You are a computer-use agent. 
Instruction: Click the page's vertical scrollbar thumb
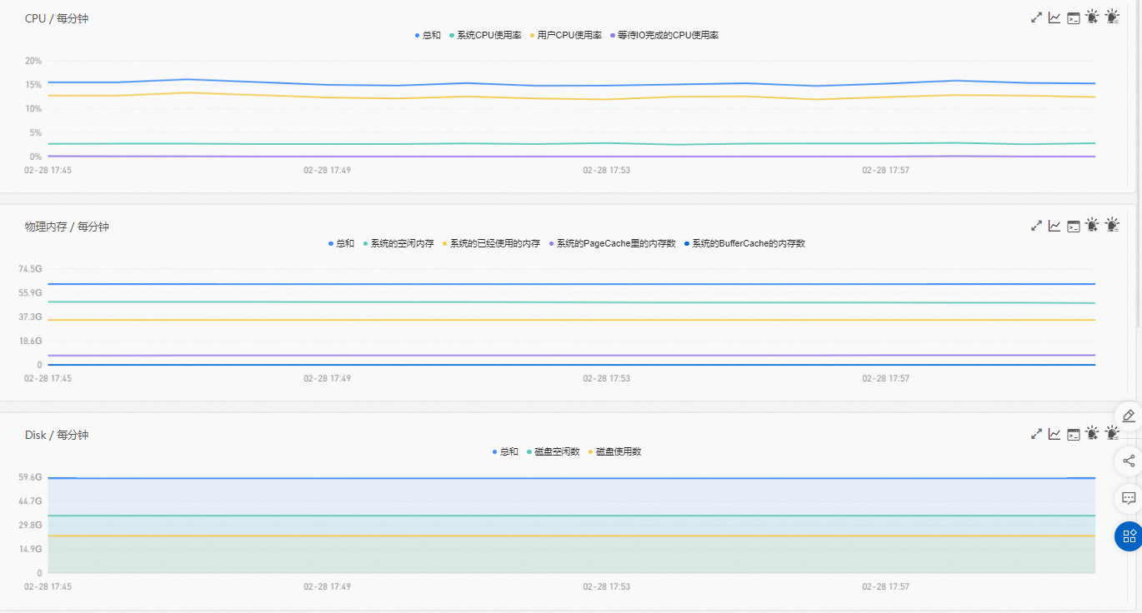[1139, 163]
